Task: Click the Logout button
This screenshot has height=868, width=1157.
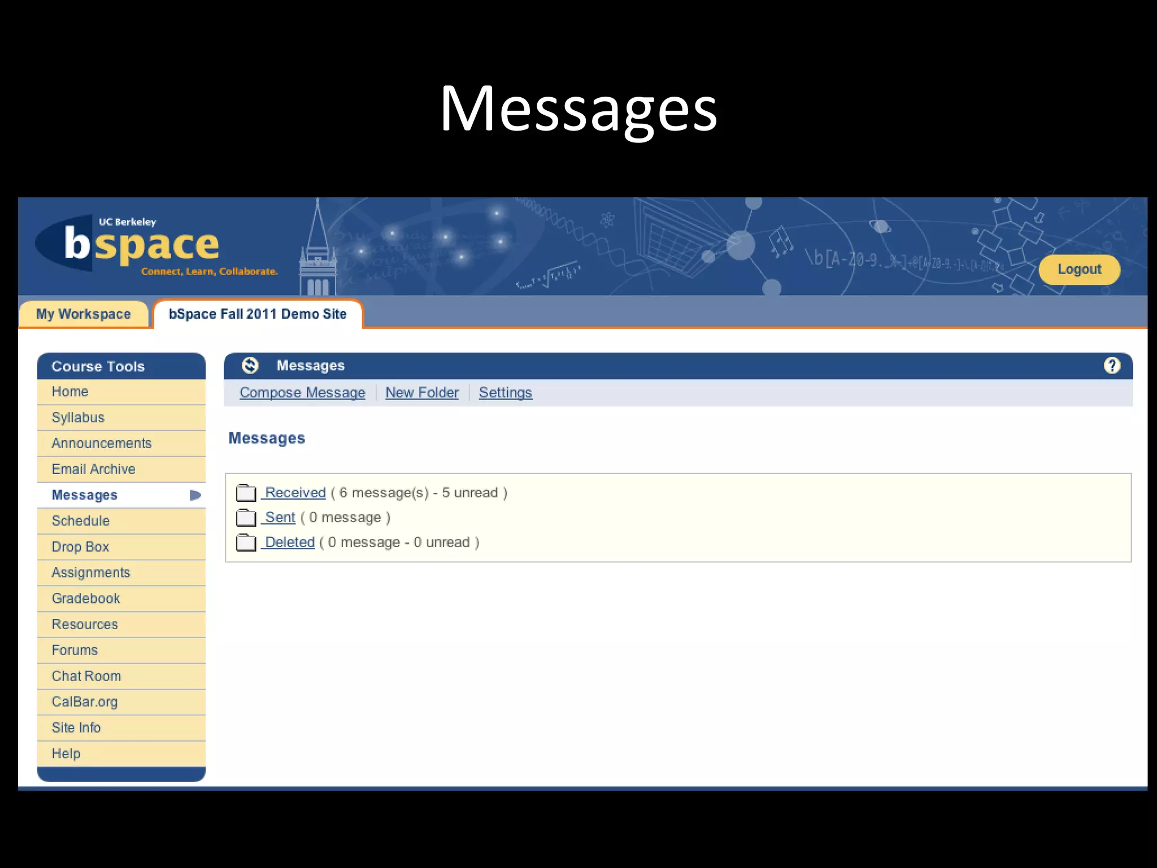Action: pyautogui.click(x=1079, y=270)
